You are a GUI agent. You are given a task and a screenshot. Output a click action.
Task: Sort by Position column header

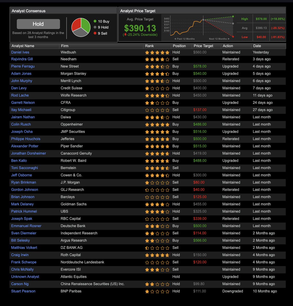pos(179,46)
